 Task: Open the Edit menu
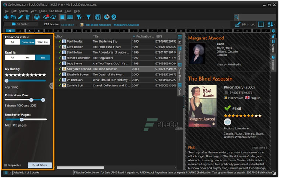pyautogui.click(x=14, y=11)
